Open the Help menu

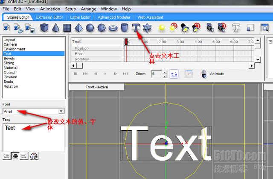126,9
